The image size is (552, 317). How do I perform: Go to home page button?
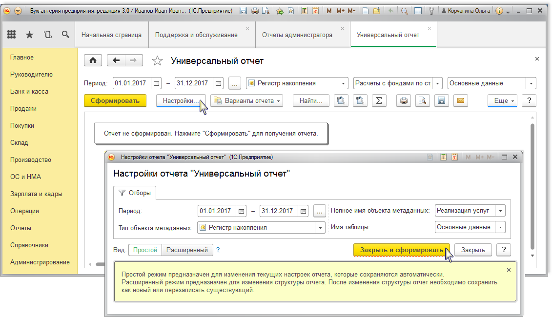coord(93,60)
